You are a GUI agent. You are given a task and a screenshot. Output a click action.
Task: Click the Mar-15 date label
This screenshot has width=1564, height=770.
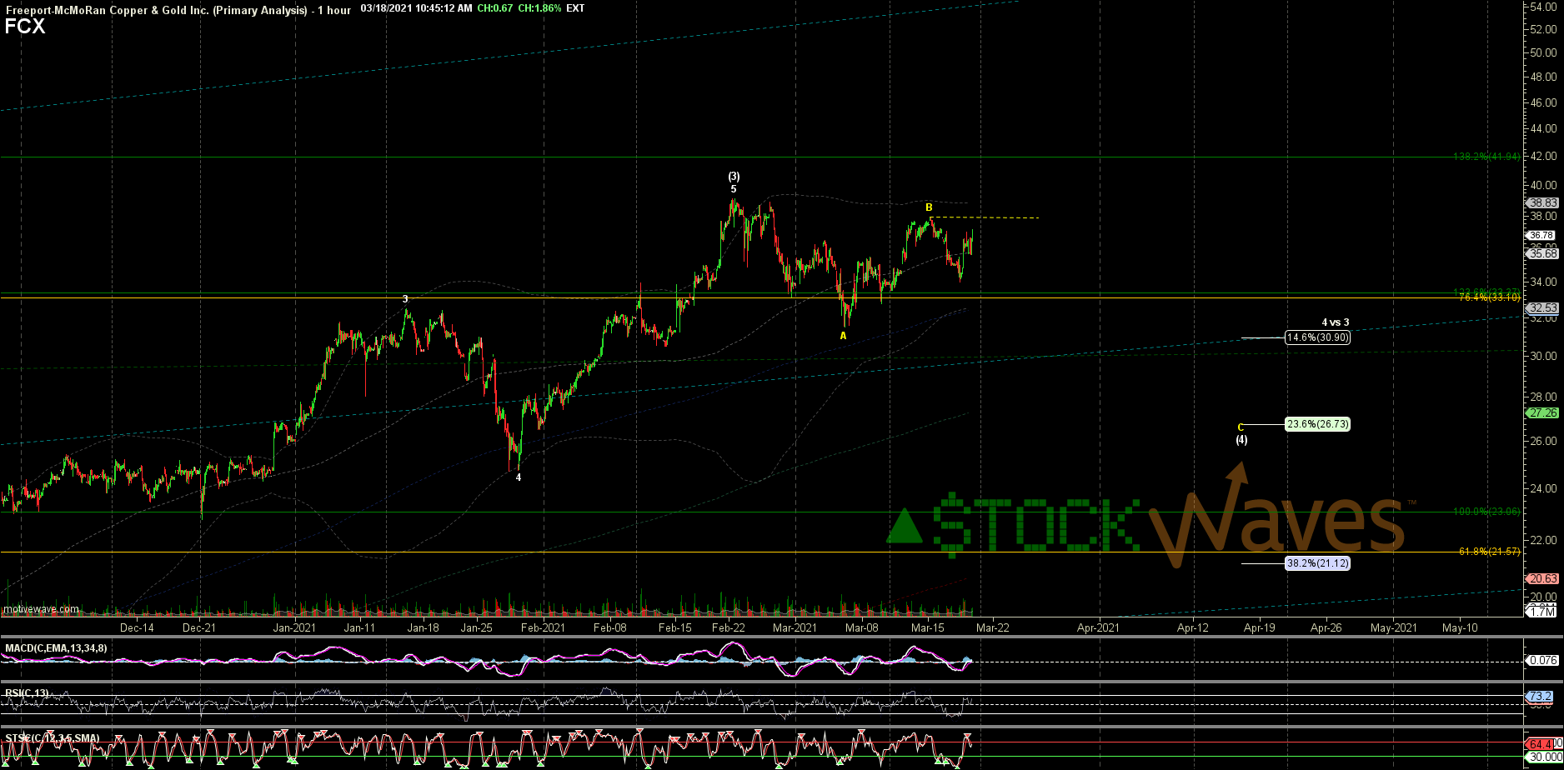pyautogui.click(x=928, y=627)
